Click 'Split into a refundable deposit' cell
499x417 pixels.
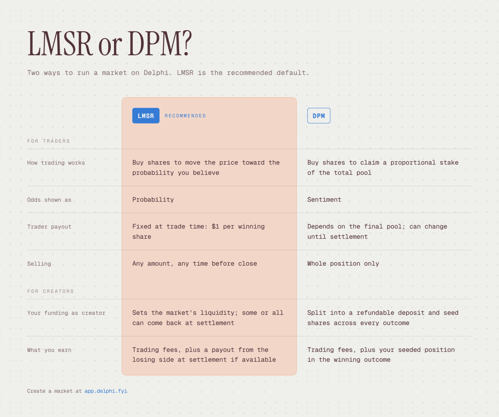tap(383, 318)
